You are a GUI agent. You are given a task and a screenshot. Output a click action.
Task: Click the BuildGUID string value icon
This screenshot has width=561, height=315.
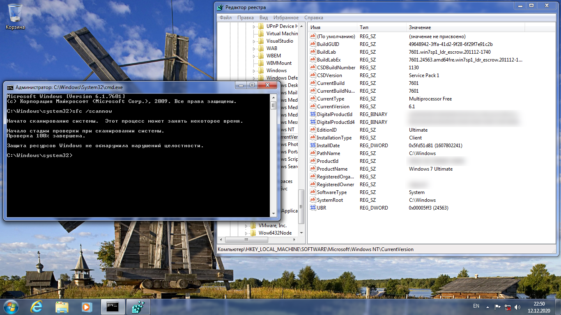pos(313,44)
